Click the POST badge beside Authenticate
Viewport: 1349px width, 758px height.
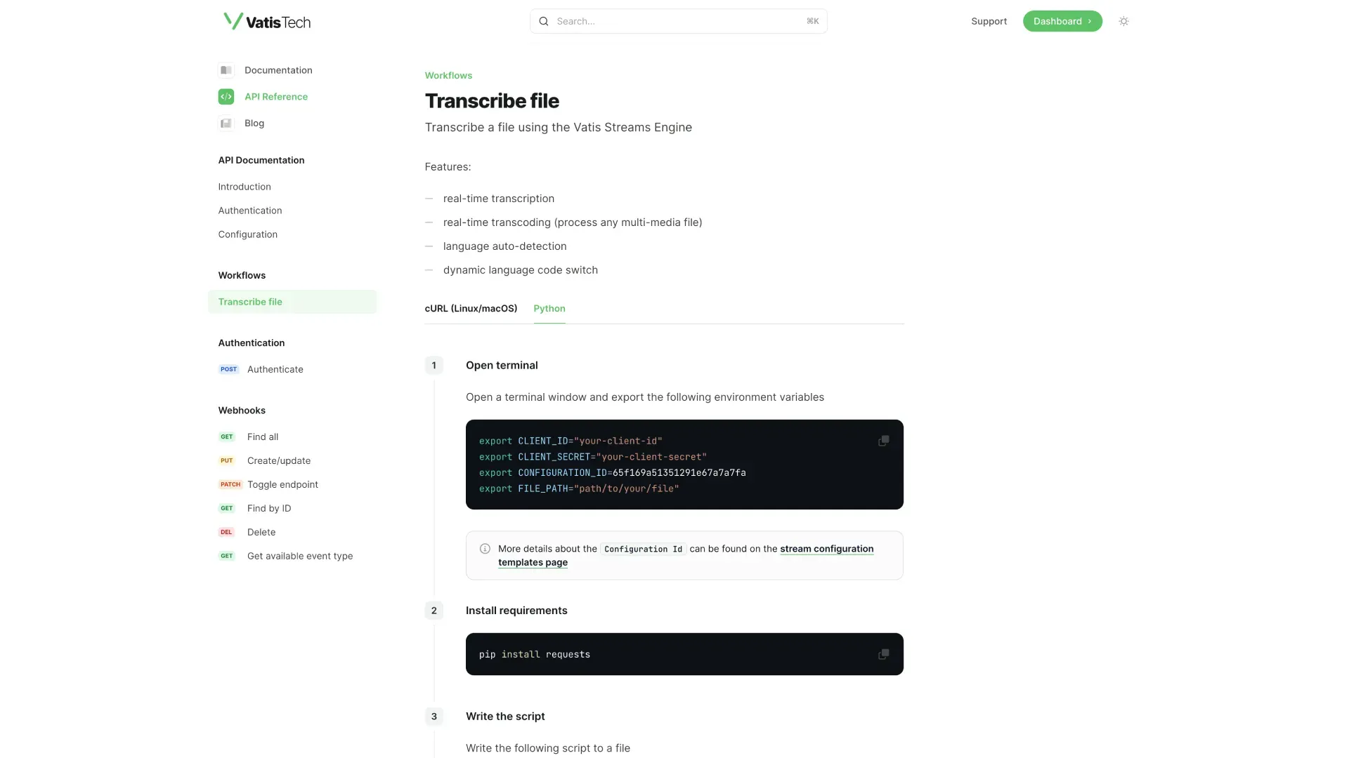point(228,369)
